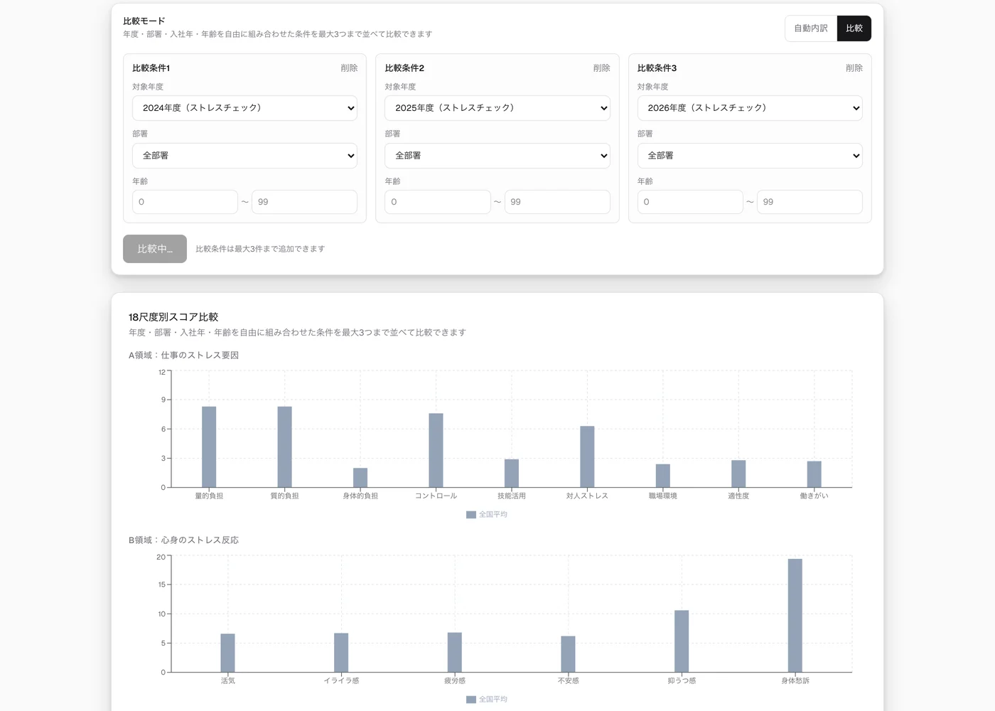Open 対象年度 dropdown in 比較条件2
The width and height of the screenshot is (995, 711).
point(497,108)
